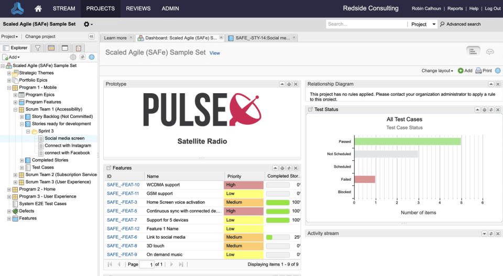Go to the Home icon in top navigation
Screen dimensions: 503x276
[38, 9]
